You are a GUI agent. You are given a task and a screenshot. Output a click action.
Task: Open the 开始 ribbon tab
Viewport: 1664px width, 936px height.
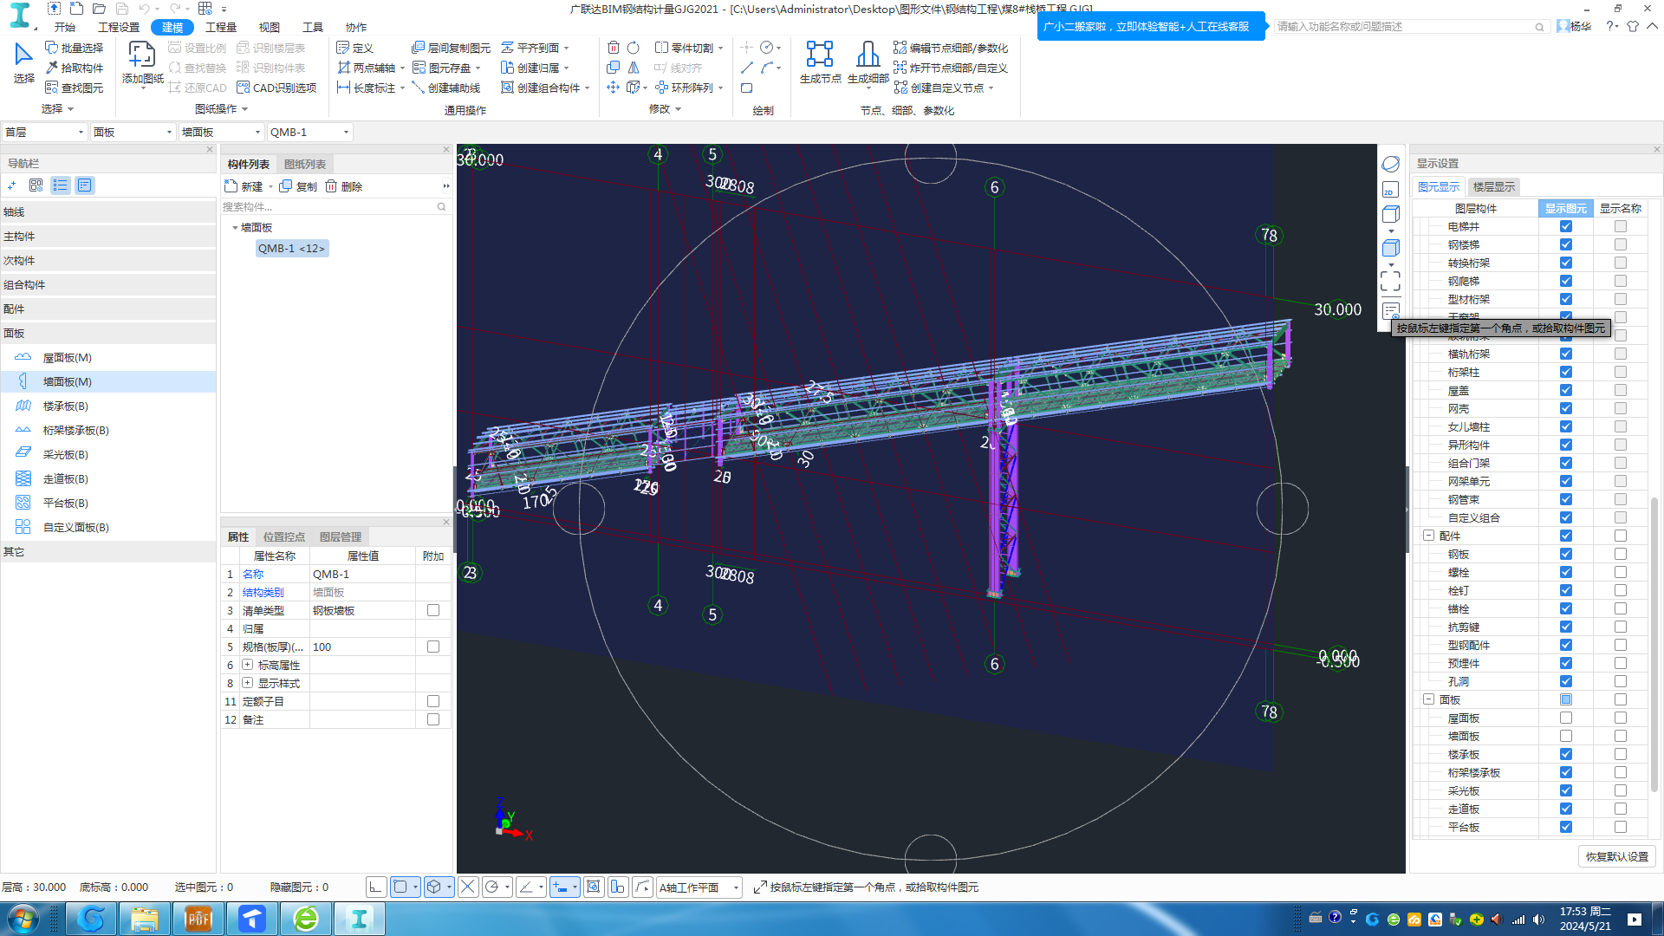point(65,27)
